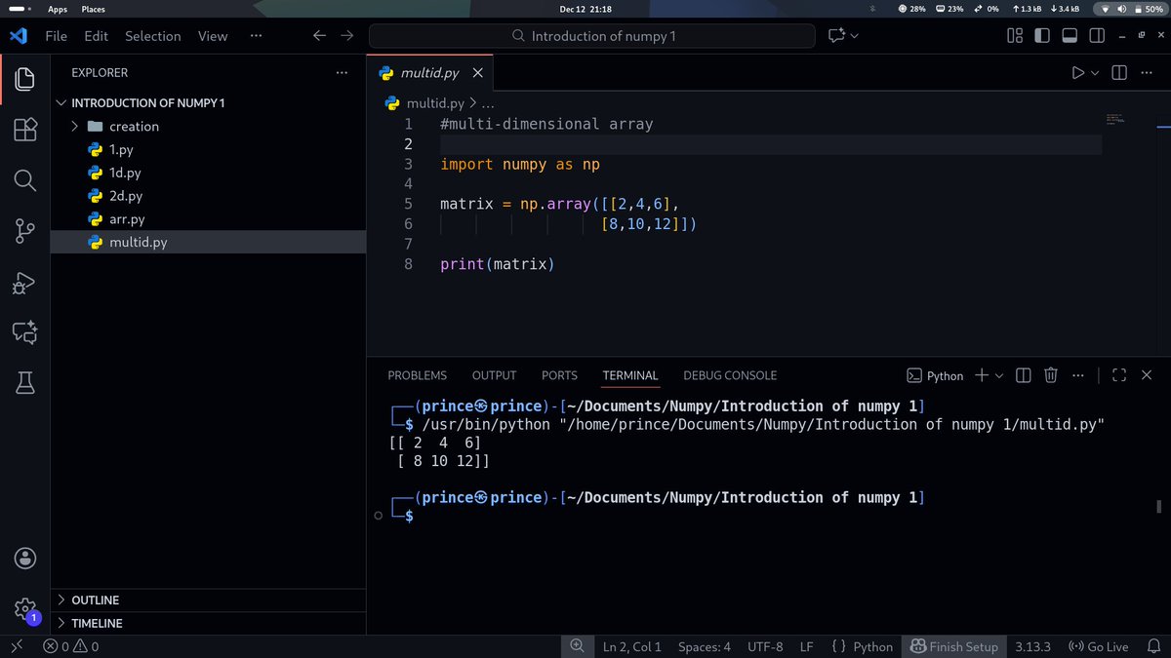
Task: Toggle bottom panel visibility
Action: click(1070, 36)
